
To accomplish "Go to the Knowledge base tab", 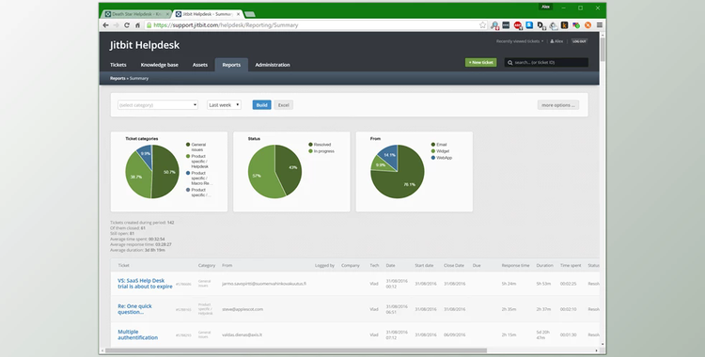I will click(159, 65).
